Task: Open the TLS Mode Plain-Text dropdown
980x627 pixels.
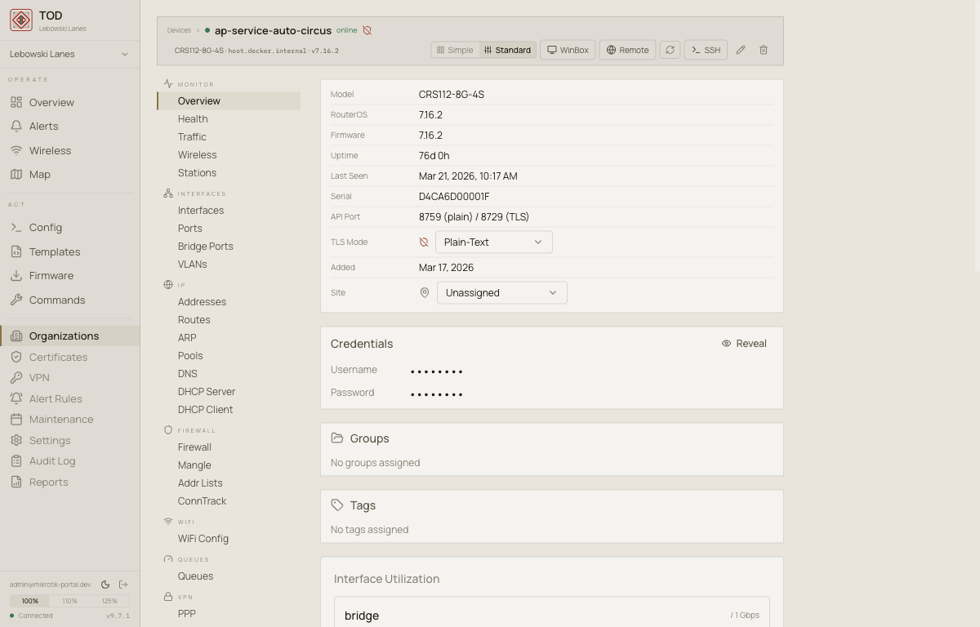Action: pyautogui.click(x=492, y=242)
